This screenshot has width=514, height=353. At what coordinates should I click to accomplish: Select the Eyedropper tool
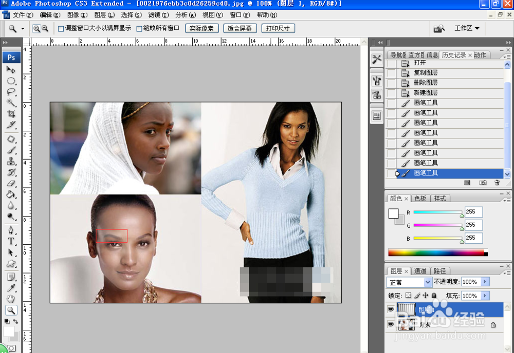coord(11,288)
